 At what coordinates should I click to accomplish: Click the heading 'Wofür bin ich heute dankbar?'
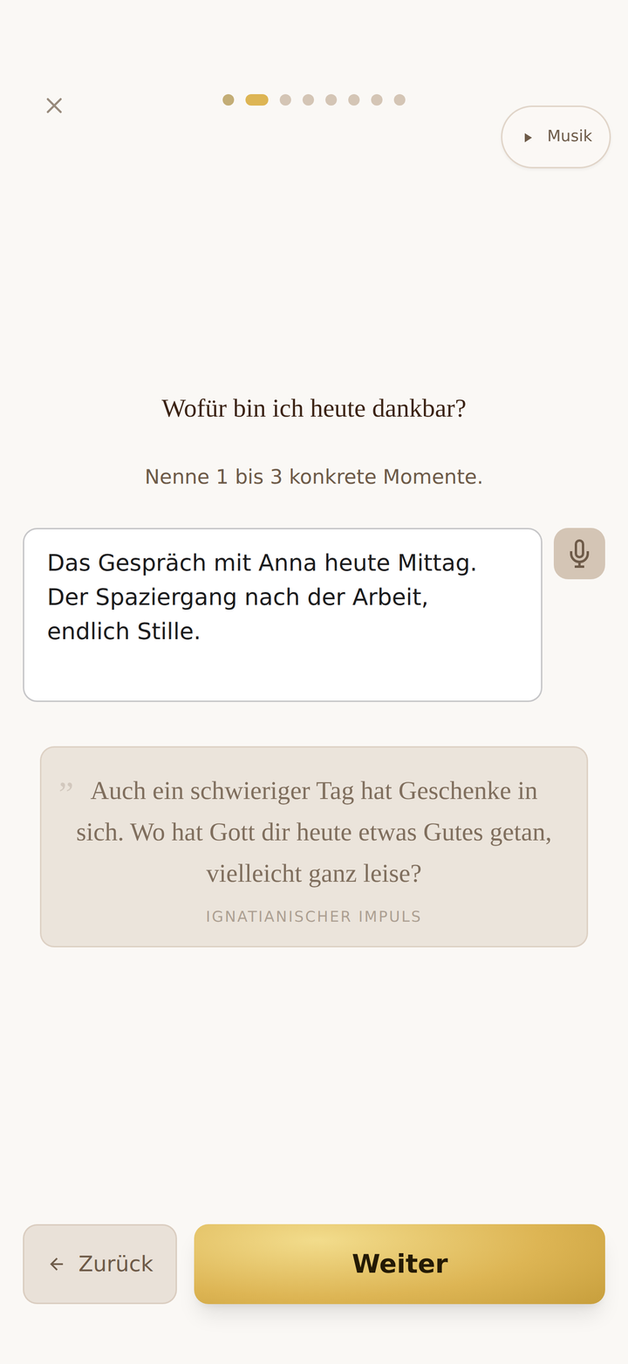[x=314, y=408]
